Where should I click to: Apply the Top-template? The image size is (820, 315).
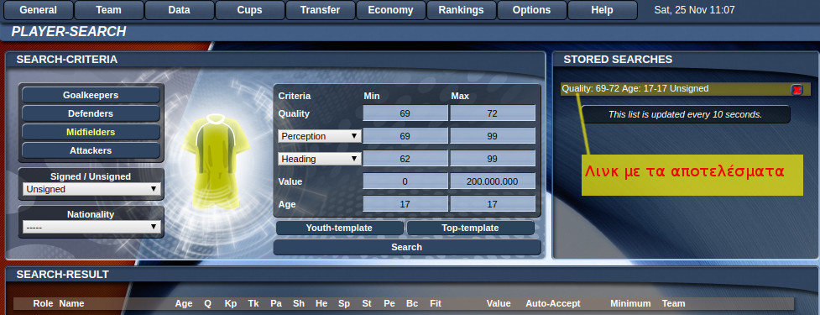point(470,228)
